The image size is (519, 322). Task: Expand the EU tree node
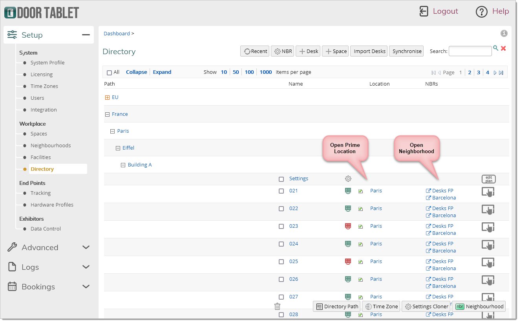107,98
